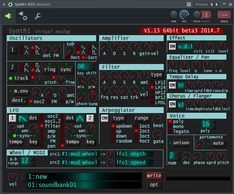234x194 pixels.
Task: Go to the next preset arrow
Action: pos(216,5)
